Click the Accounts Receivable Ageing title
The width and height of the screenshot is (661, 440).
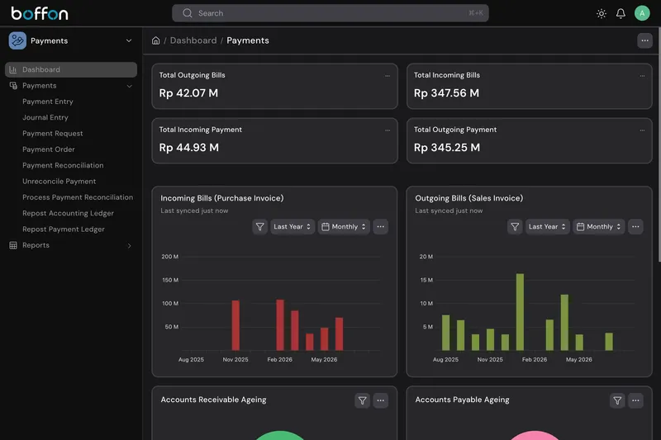tap(213, 400)
